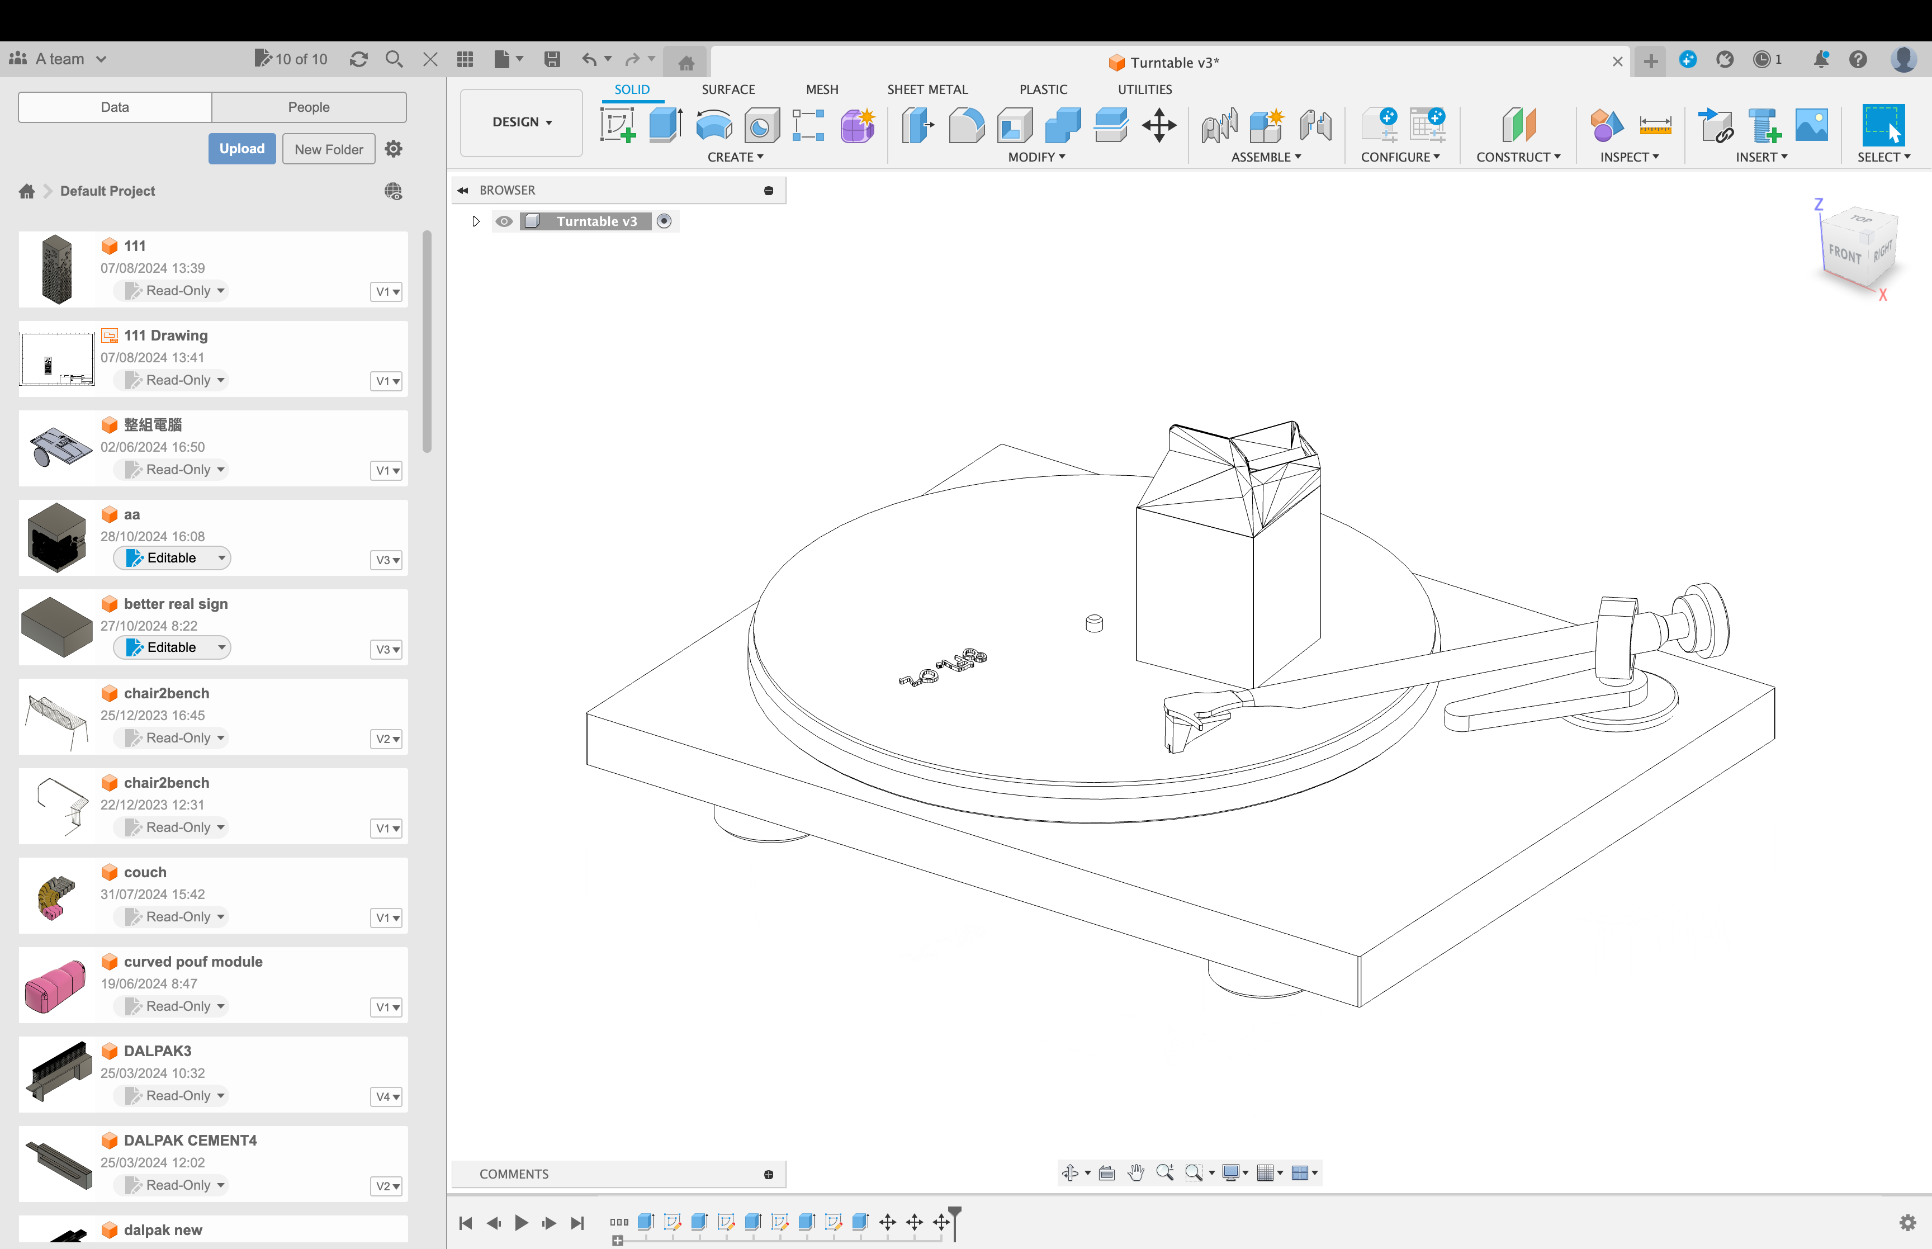Click the Move/Copy tool icon
Image resolution: width=1932 pixels, height=1249 pixels.
(x=1158, y=126)
